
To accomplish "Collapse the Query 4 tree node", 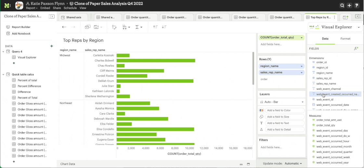I will point(3,51).
